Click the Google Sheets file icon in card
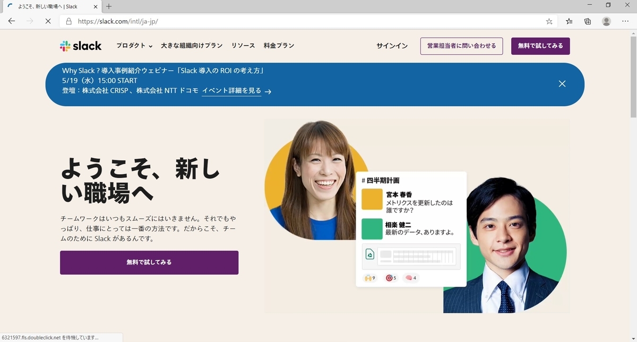Image resolution: width=637 pixels, height=342 pixels. pos(370,254)
